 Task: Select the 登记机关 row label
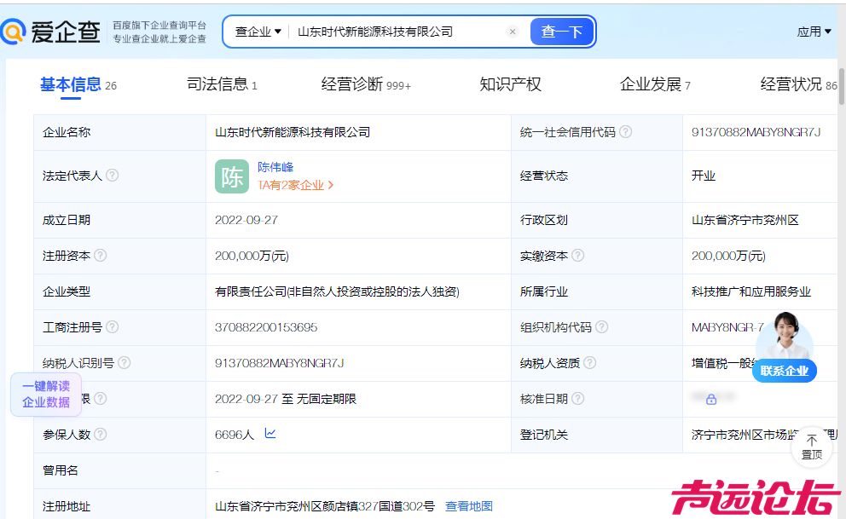[544, 435]
